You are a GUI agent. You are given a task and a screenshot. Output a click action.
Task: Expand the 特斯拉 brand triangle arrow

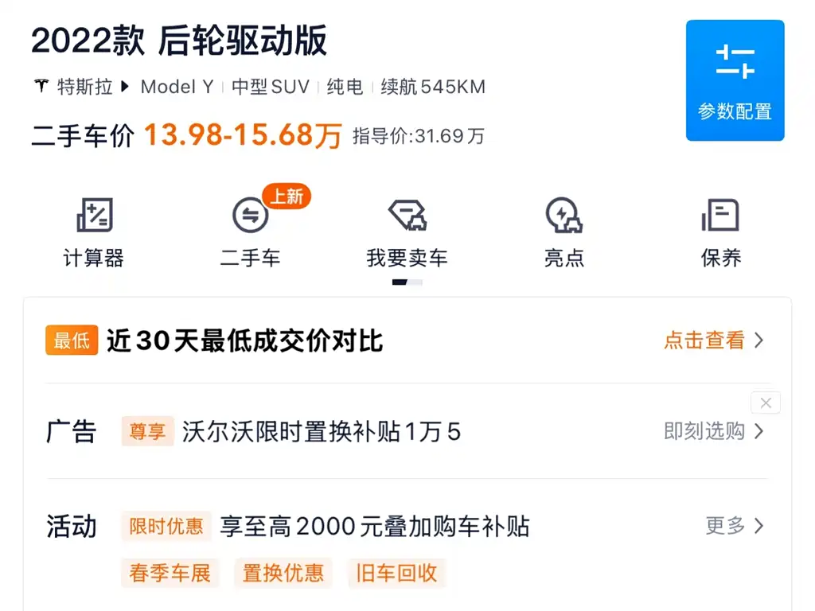[124, 86]
